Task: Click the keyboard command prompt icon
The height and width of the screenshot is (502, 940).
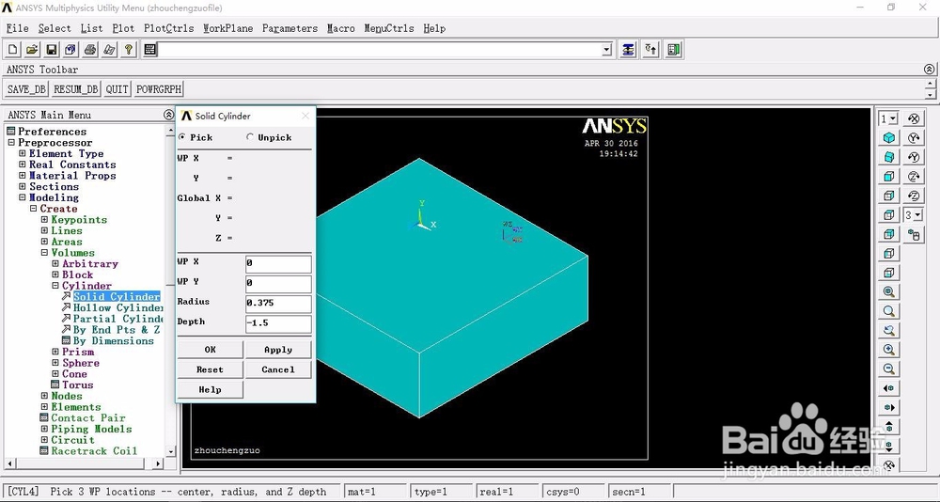Action: pyautogui.click(x=149, y=49)
